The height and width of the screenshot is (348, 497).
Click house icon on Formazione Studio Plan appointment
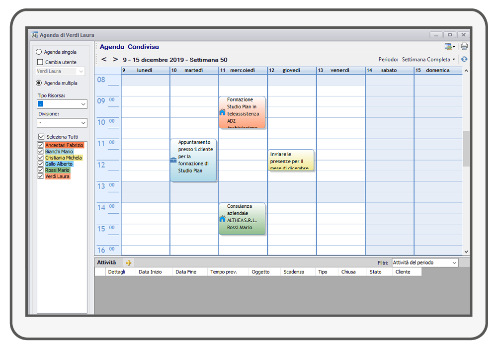coord(222,112)
